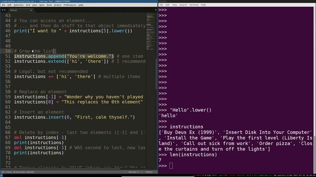Click the output '7' in terminal
Viewport: 316px width, 177px height.
[160, 160]
